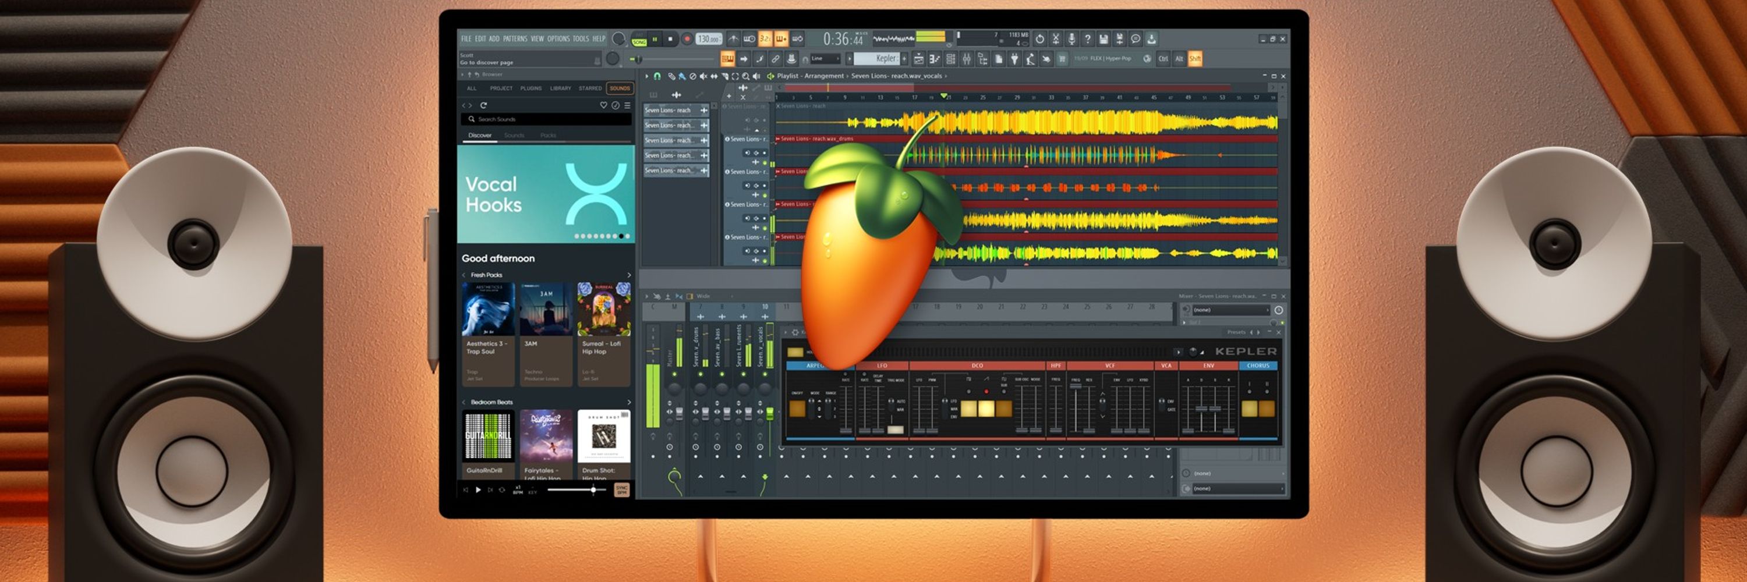This screenshot has height=582, width=1747.
Task: Open the plugin picker plug icon
Action: [x=1014, y=59]
